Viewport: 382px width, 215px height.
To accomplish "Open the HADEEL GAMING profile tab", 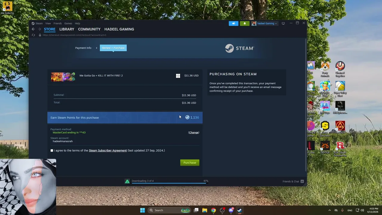I will 119,29.
